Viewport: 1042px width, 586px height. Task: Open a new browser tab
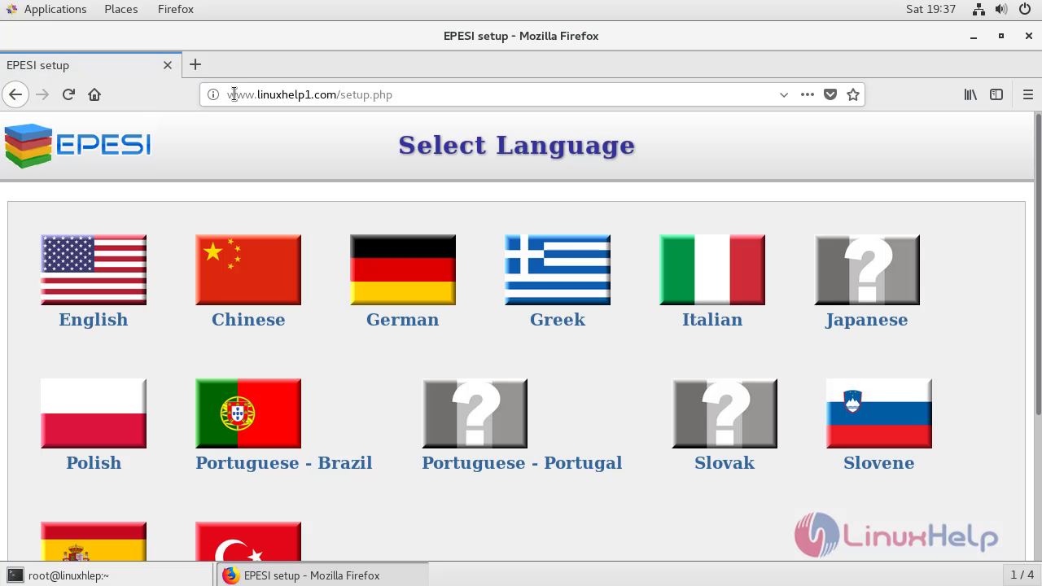pos(195,64)
